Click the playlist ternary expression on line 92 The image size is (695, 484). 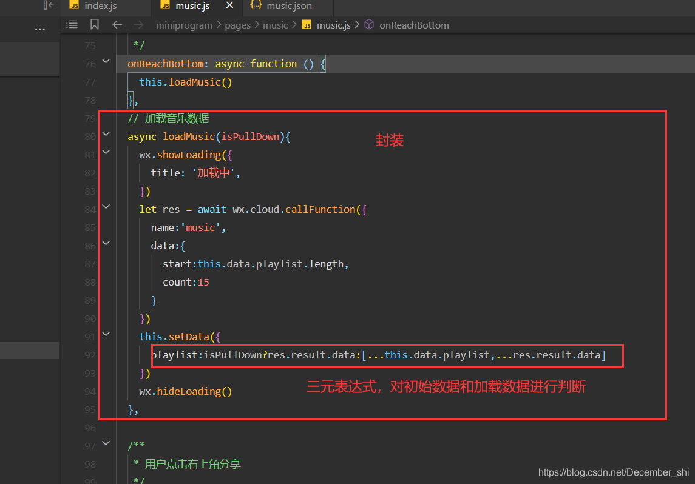point(379,355)
